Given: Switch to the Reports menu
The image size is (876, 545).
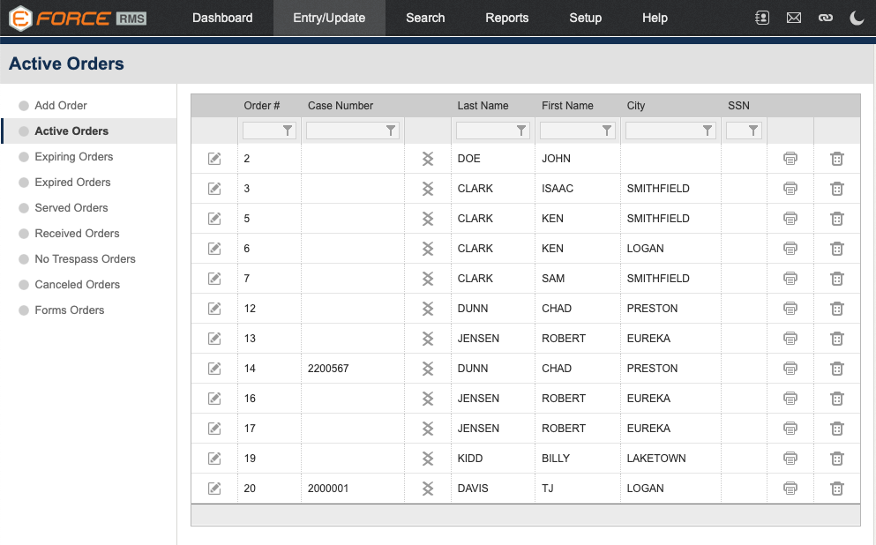Looking at the screenshot, I should pyautogui.click(x=506, y=18).
